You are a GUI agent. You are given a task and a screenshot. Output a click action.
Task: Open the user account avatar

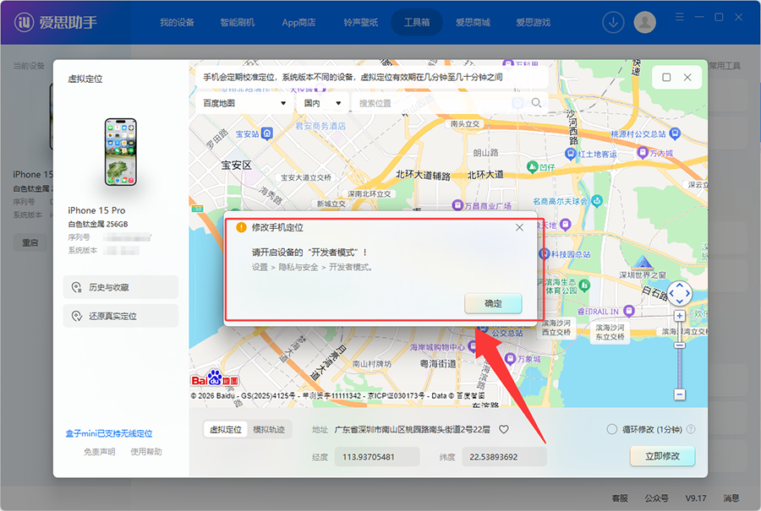pyautogui.click(x=644, y=22)
